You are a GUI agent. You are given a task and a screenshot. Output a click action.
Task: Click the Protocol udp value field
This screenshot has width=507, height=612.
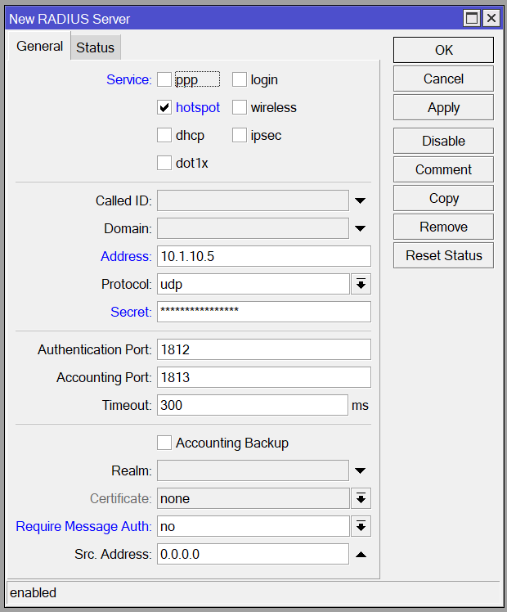253,284
